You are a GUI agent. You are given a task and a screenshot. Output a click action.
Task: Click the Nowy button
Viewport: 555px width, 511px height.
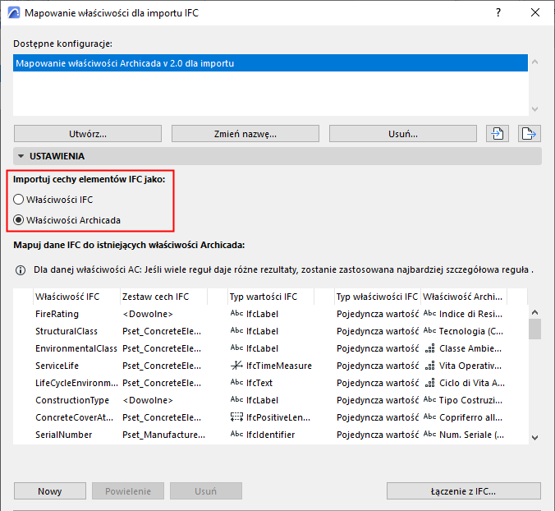(x=50, y=490)
